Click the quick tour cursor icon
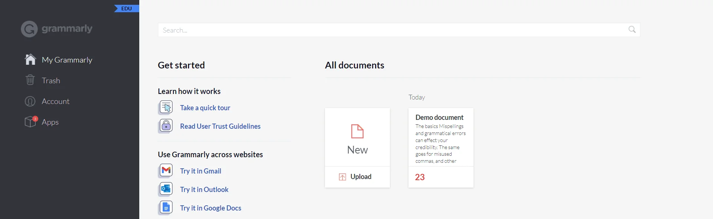The height and width of the screenshot is (219, 713). [x=166, y=108]
